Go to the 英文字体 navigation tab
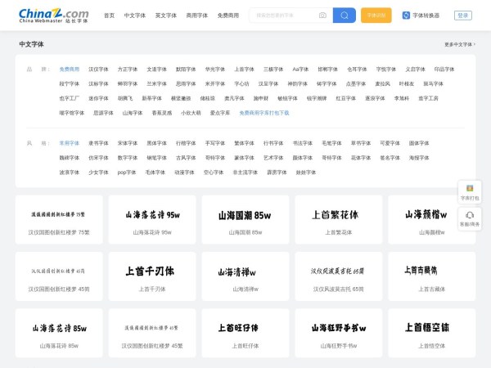 click(x=165, y=16)
